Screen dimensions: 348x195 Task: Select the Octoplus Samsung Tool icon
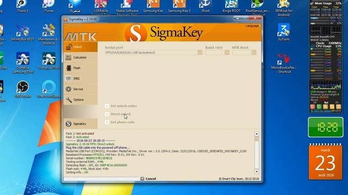click(23, 63)
